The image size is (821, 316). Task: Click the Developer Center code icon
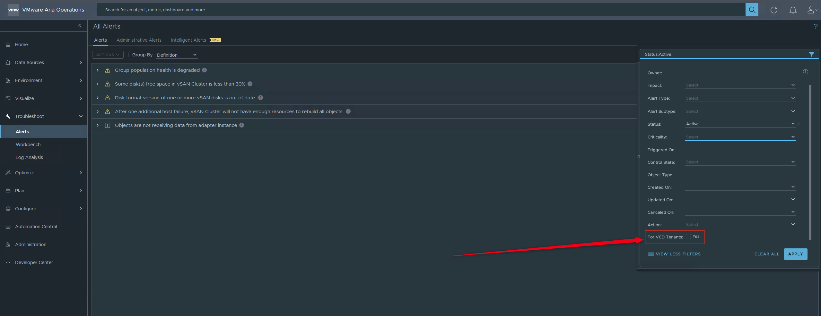click(8, 262)
